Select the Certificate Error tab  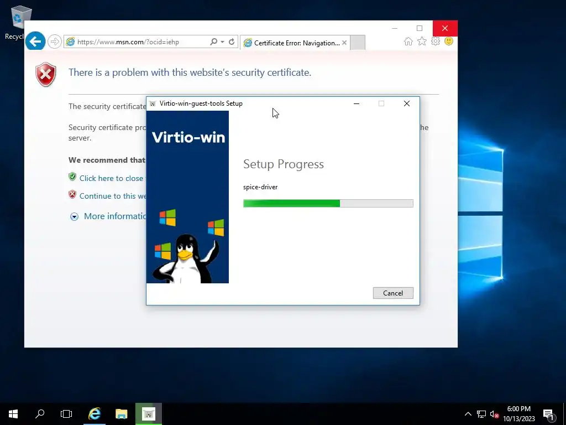pos(295,43)
